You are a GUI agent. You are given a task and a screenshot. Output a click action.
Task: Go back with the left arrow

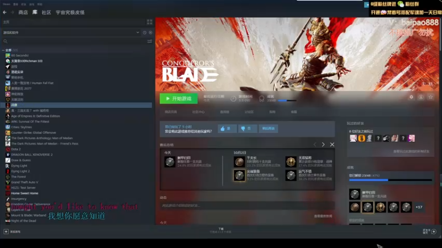coord(4,12)
